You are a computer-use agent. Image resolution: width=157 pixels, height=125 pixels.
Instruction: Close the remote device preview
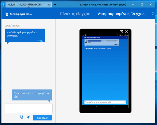[x=127, y=32]
